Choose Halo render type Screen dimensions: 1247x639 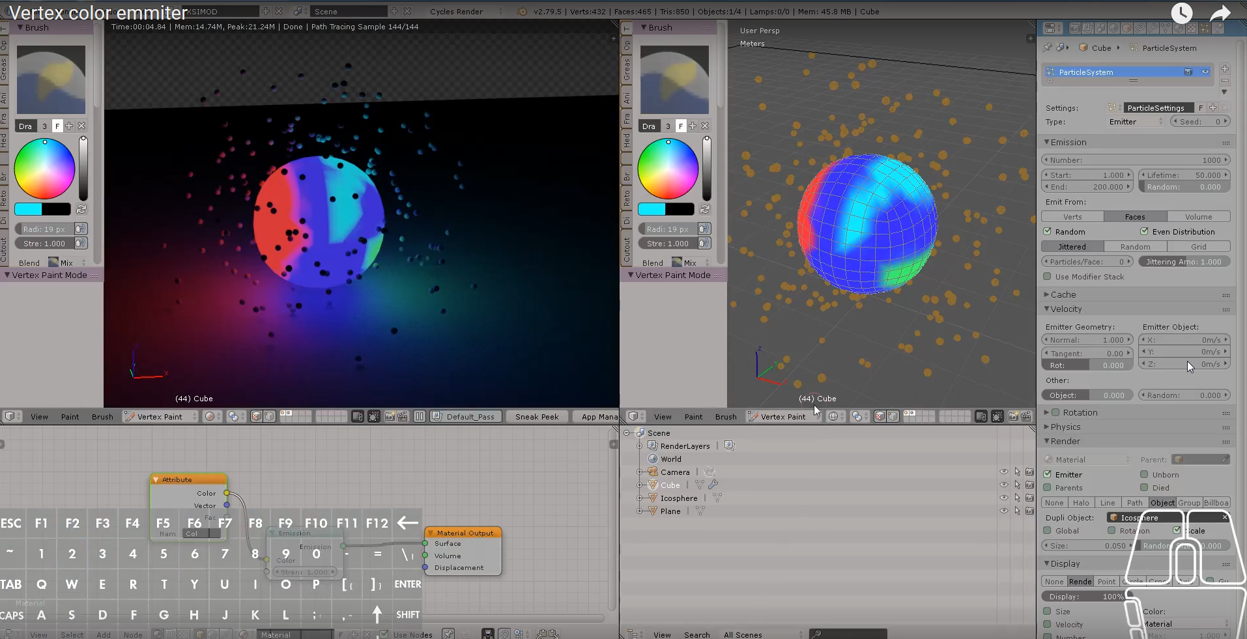tap(1081, 502)
